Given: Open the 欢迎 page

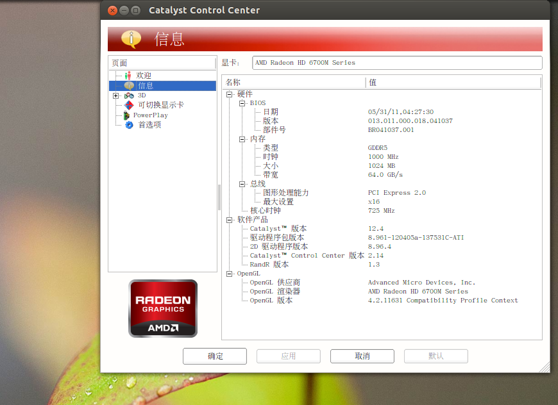Looking at the screenshot, I should tap(144, 76).
